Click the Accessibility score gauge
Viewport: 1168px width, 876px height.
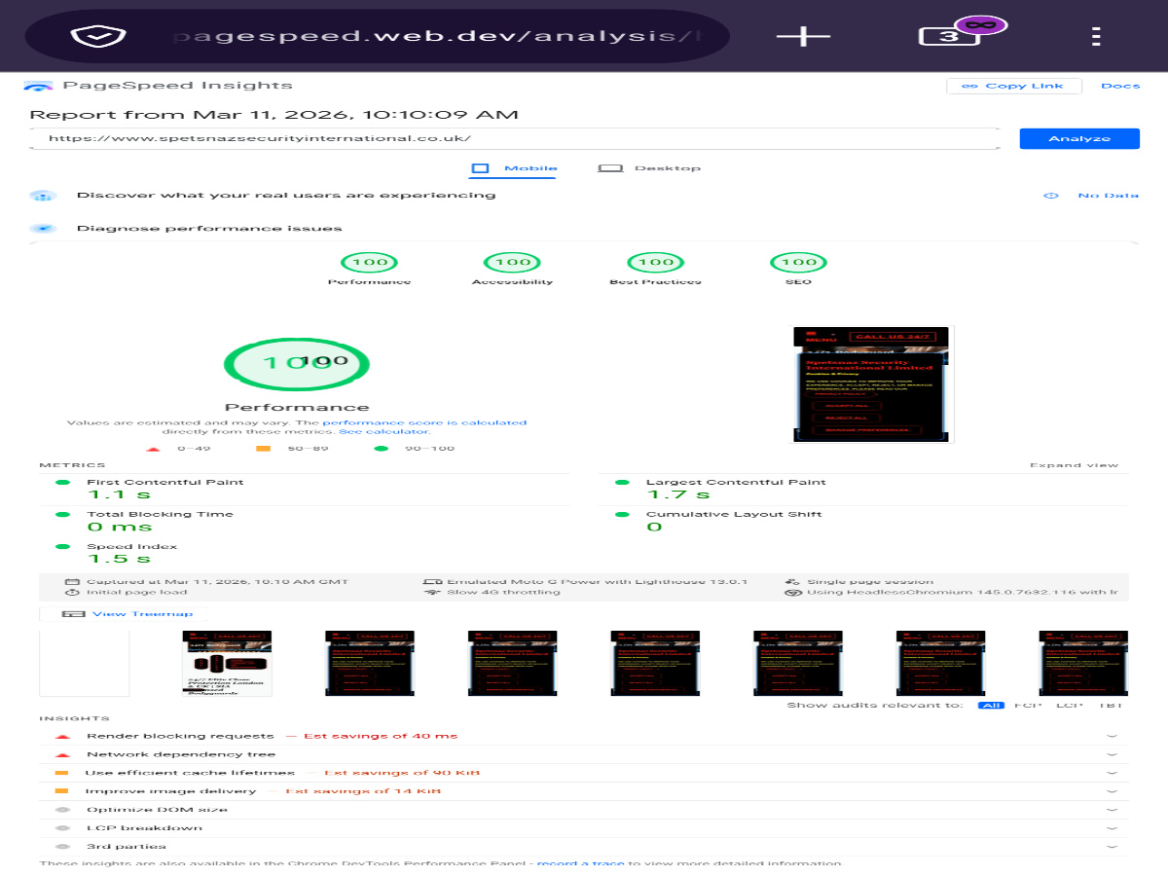(x=512, y=262)
